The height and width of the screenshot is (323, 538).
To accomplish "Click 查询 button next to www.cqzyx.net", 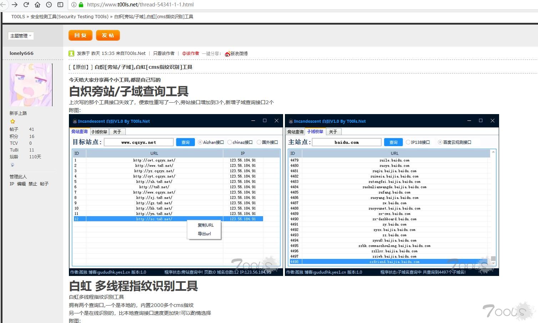I will (x=185, y=142).
